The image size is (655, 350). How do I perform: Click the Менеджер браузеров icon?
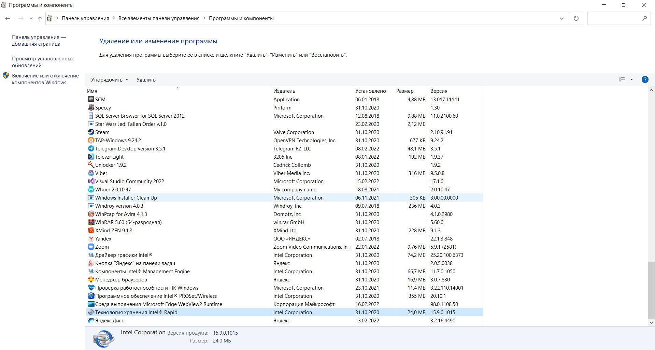click(91, 279)
